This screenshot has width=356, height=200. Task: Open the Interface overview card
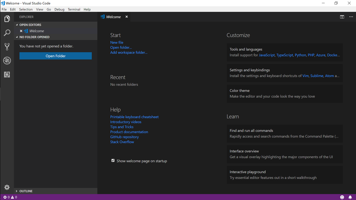point(285,154)
